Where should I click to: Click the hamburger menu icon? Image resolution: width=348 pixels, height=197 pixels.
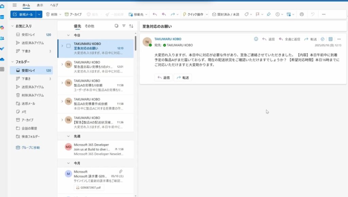coord(15,5)
